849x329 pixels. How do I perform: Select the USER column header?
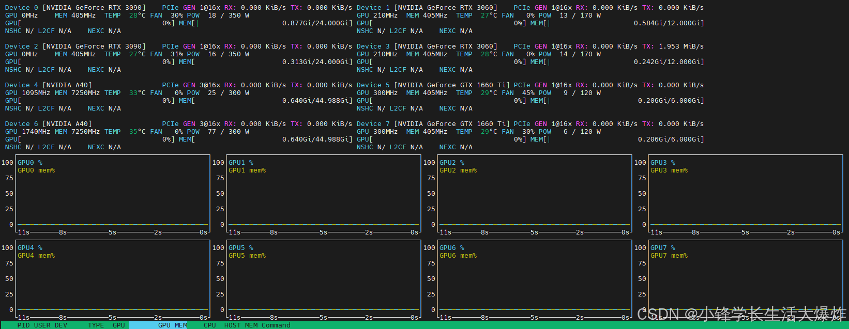(42, 325)
